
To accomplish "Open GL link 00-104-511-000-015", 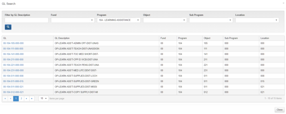I will pyautogui.click(x=13, y=81).
